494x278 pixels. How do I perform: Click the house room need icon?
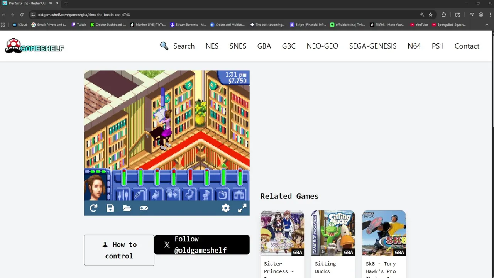pos(240,195)
